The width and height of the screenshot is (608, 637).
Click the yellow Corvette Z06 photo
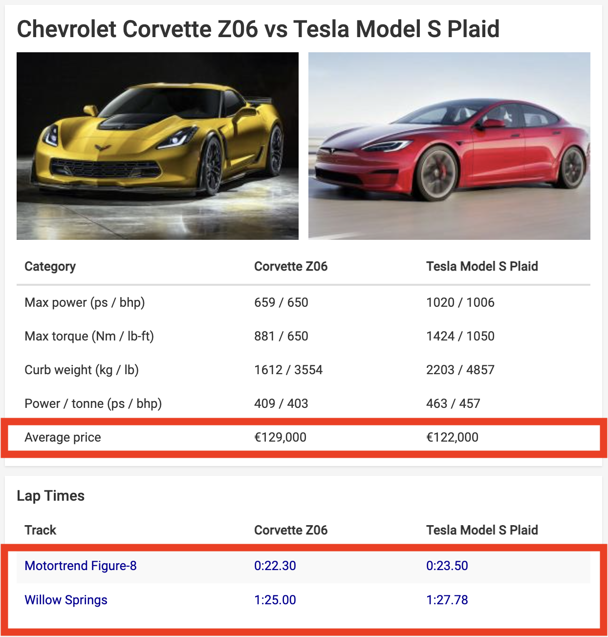(157, 146)
